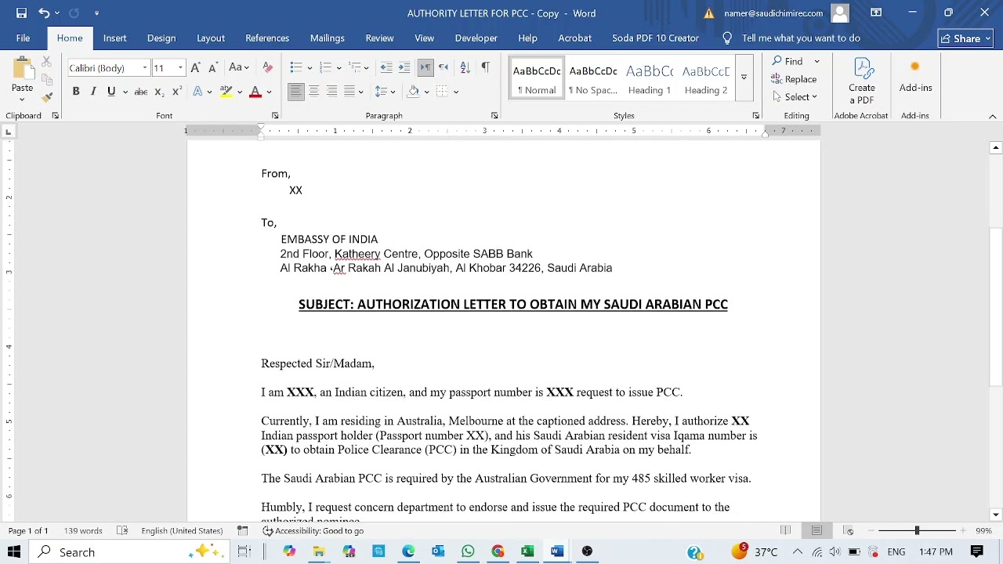Click the Share button
This screenshot has width=1003, height=564.
[965, 38]
